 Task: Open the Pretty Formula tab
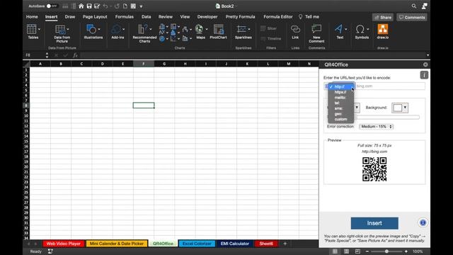pyautogui.click(x=240, y=17)
